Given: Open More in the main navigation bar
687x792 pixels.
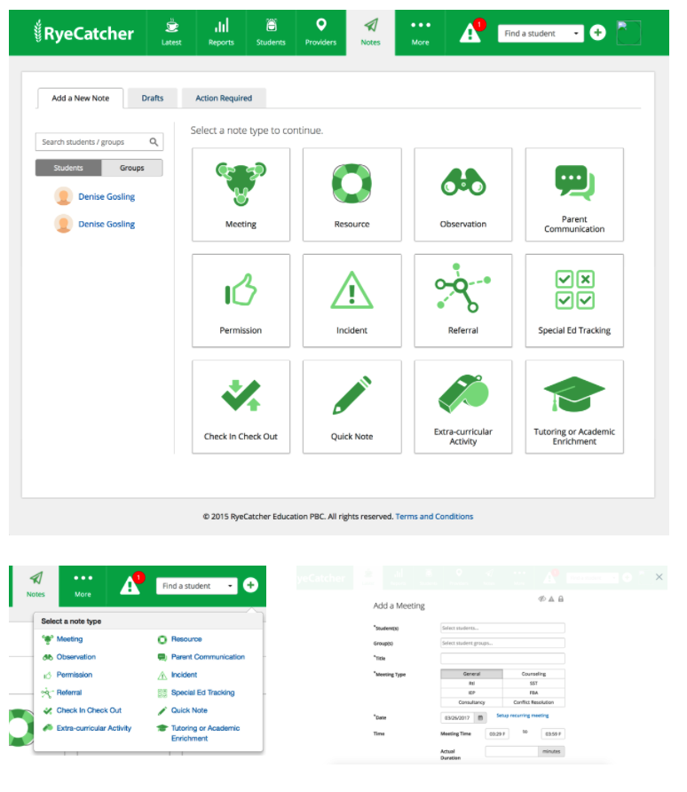Looking at the screenshot, I should pos(420,33).
